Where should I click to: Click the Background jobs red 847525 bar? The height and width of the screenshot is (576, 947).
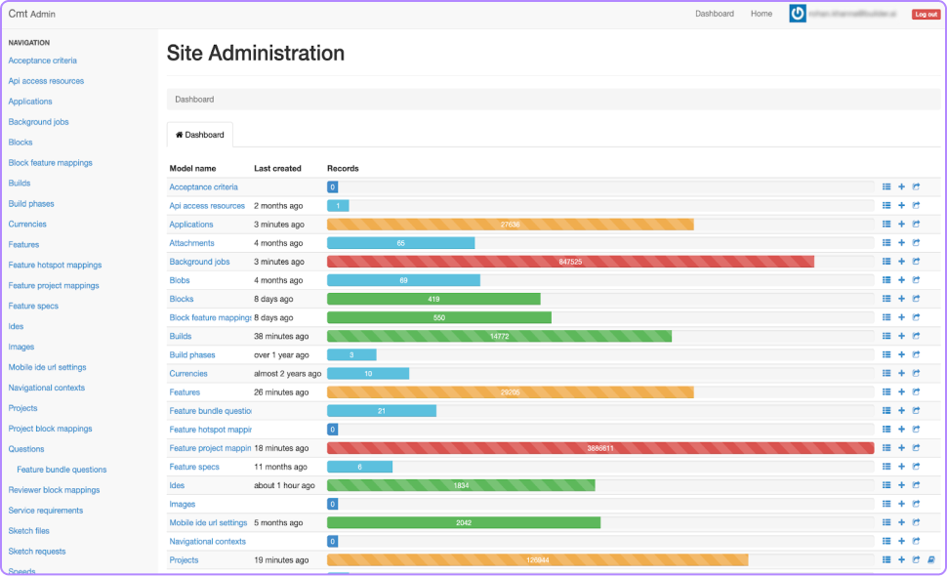click(x=571, y=262)
